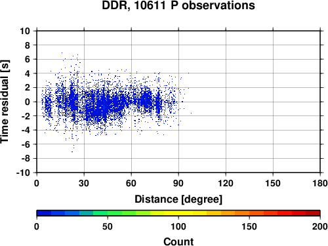Pick the dark blue end of the colorbar
This screenshot has width=328, height=246.
[44, 213]
